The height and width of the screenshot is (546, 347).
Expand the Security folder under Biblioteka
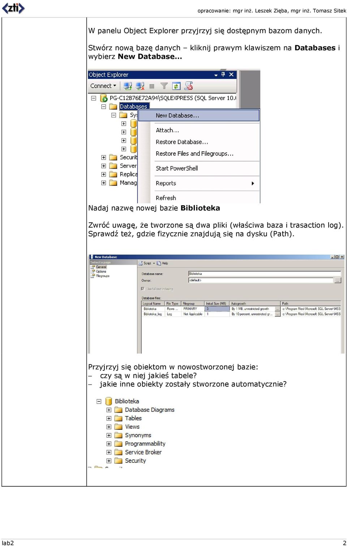click(x=109, y=461)
